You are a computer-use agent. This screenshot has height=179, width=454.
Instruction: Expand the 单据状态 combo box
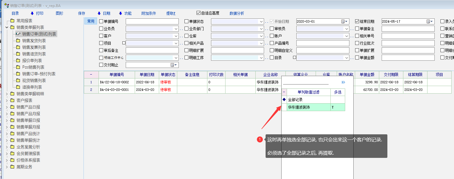pos(261,21)
